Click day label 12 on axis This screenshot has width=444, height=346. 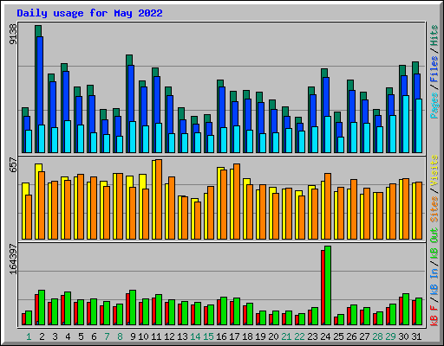(x=169, y=336)
